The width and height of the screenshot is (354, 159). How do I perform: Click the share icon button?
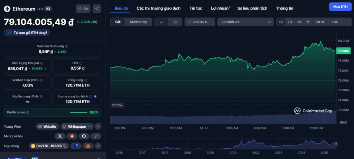(x=97, y=9)
